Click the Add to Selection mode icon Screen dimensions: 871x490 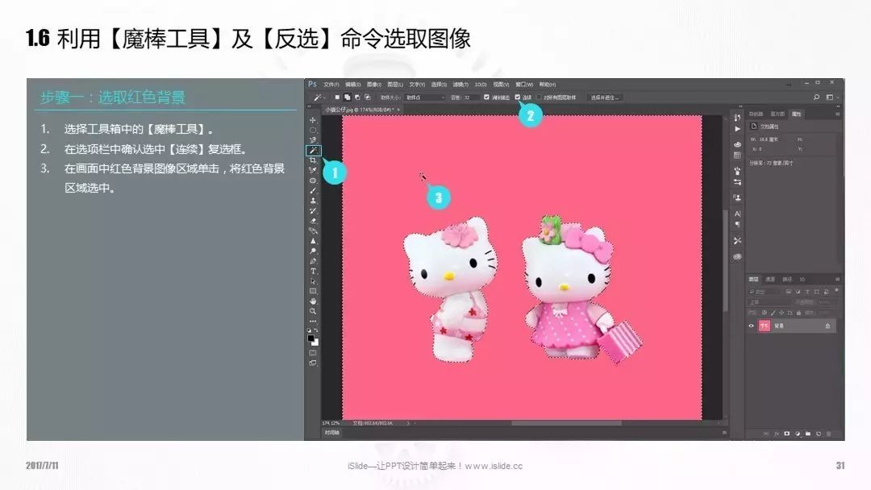click(x=347, y=97)
